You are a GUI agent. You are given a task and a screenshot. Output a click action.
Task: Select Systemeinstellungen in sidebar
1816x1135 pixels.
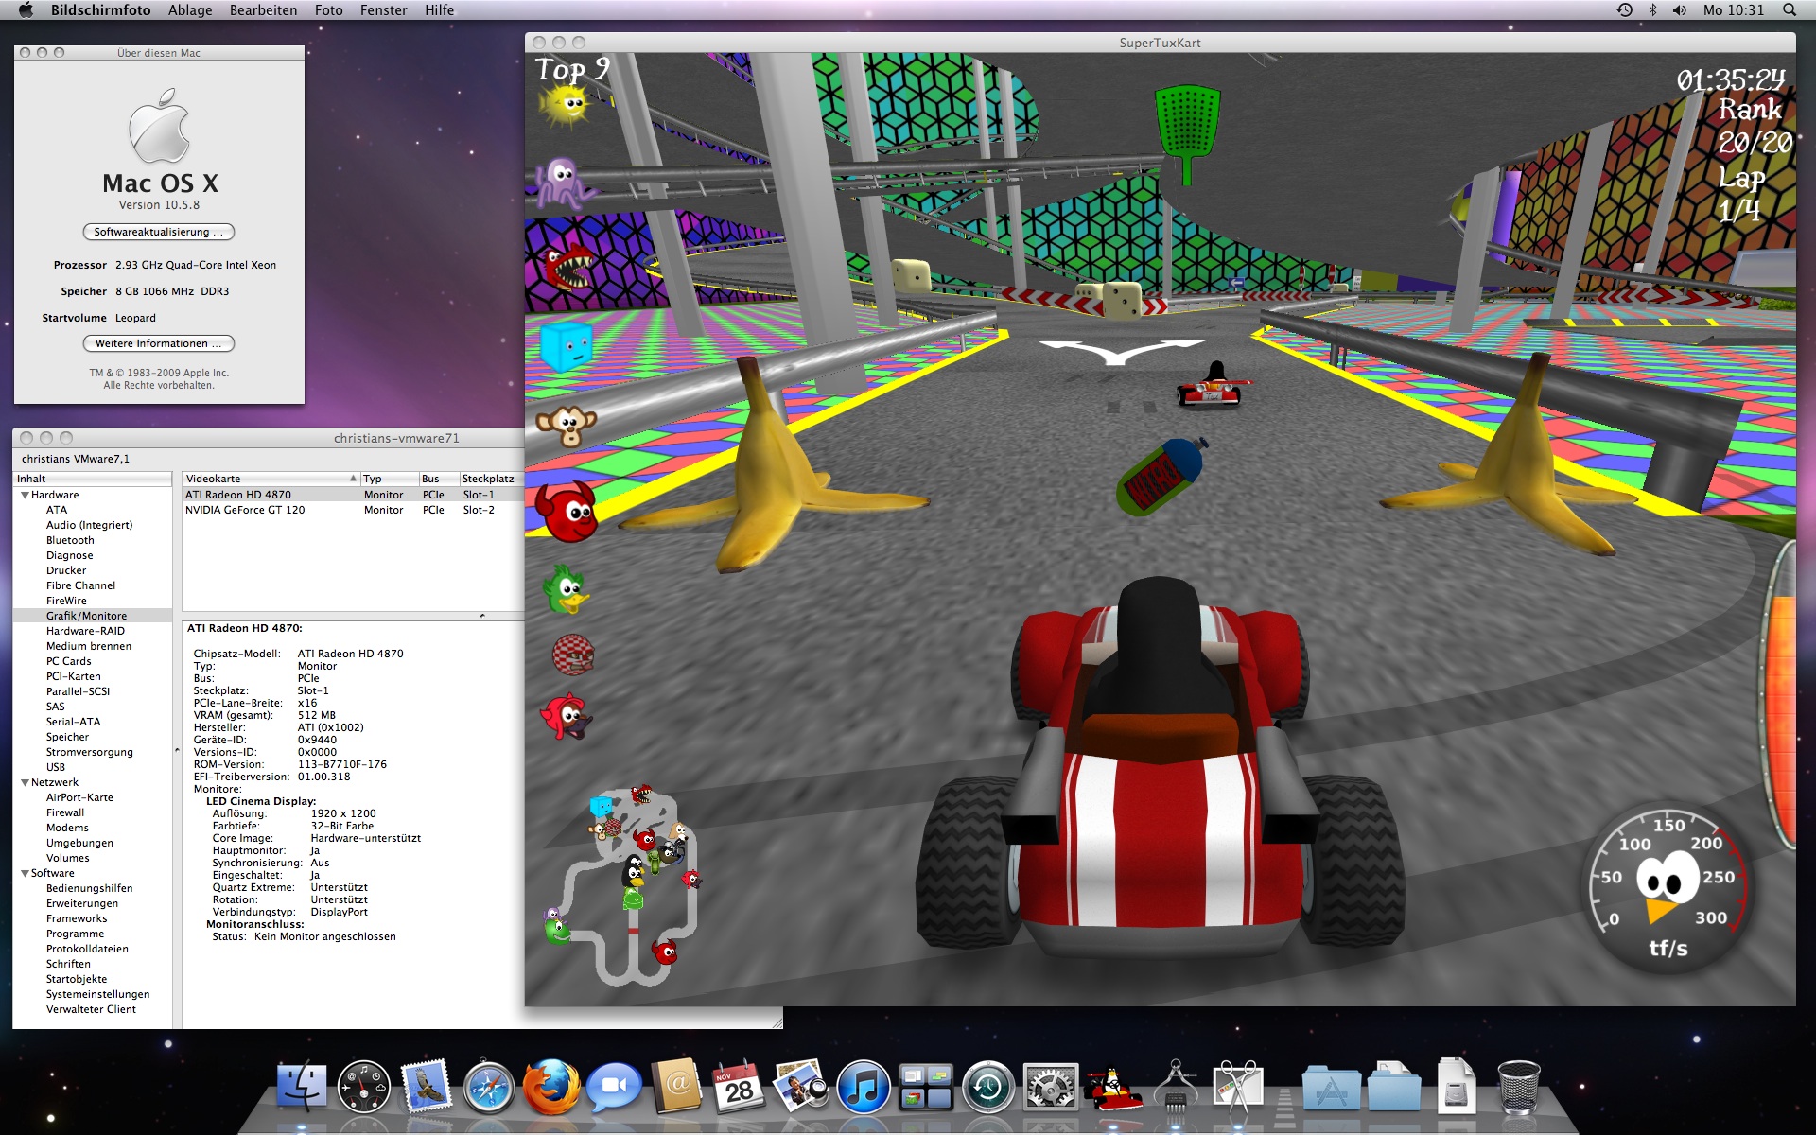[x=93, y=994]
